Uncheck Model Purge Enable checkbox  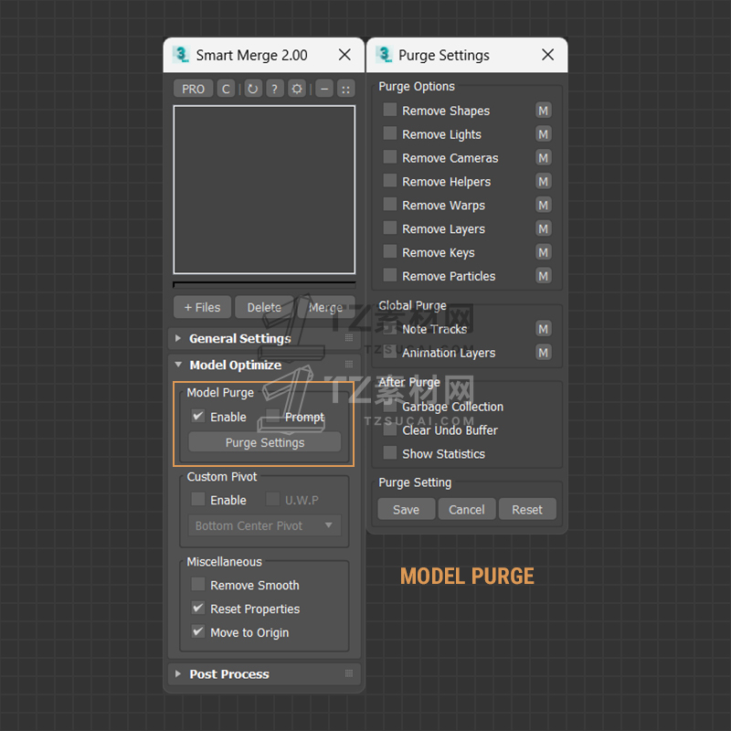click(198, 416)
